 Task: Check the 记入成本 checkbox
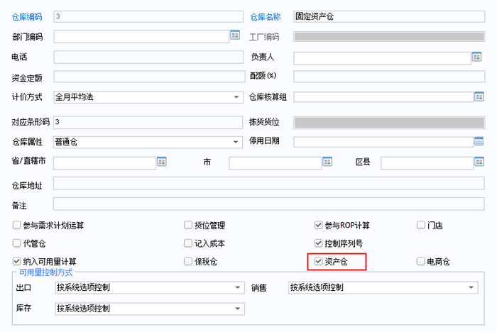(188, 243)
